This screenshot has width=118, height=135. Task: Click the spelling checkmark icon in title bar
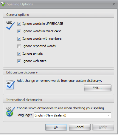pos(3,4)
